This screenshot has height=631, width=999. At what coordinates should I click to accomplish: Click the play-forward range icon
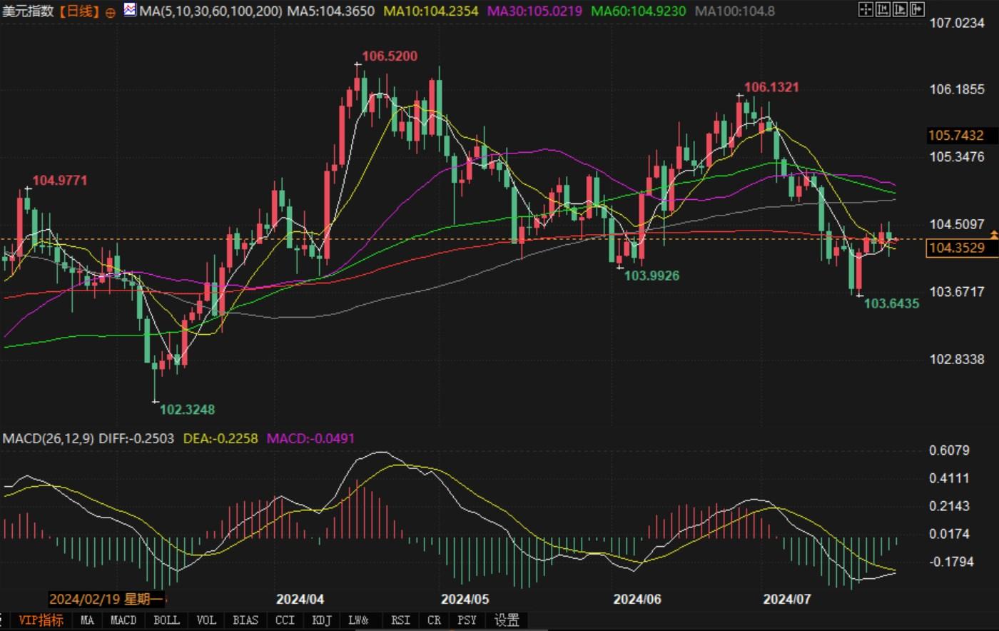click(900, 9)
